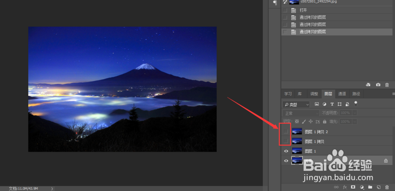The width and height of the screenshot is (395, 191).
Task: Create a new layer group
Action: (x=370, y=187)
